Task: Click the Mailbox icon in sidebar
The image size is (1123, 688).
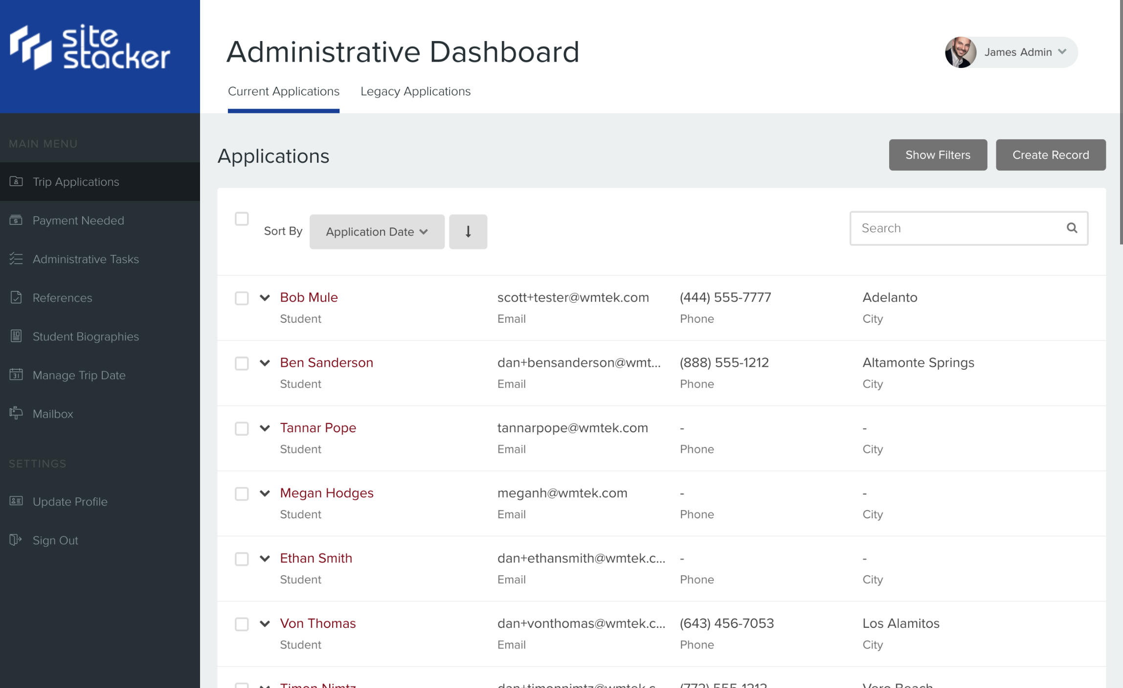Action: tap(16, 413)
